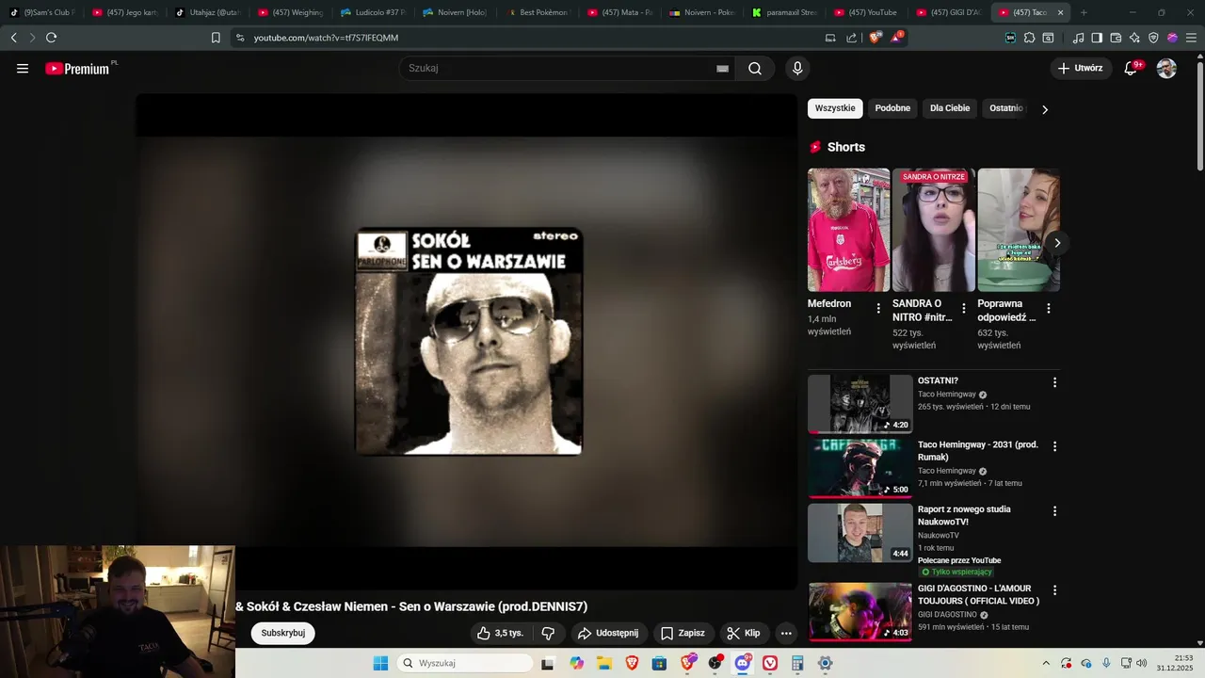Open YouTube notifications bell
Screen dimensions: 1205x678
(1132, 69)
